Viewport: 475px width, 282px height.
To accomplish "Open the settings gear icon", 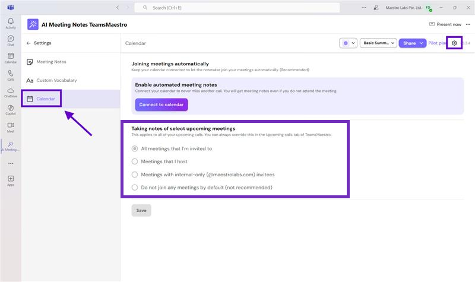I will click(x=454, y=43).
